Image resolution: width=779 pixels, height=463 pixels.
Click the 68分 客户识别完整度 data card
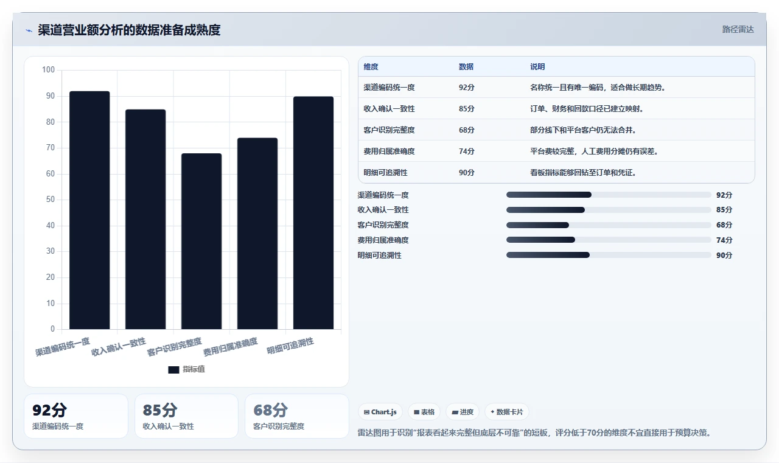tap(297, 416)
